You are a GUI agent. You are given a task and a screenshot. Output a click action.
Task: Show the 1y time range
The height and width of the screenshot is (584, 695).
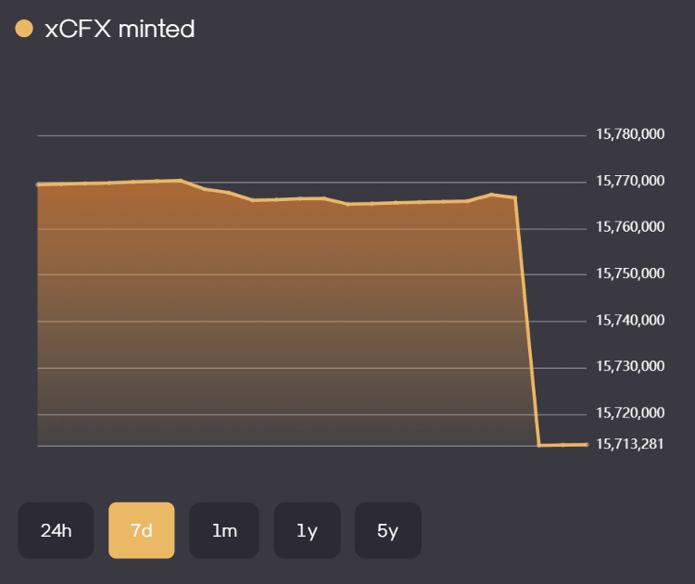pos(307,530)
